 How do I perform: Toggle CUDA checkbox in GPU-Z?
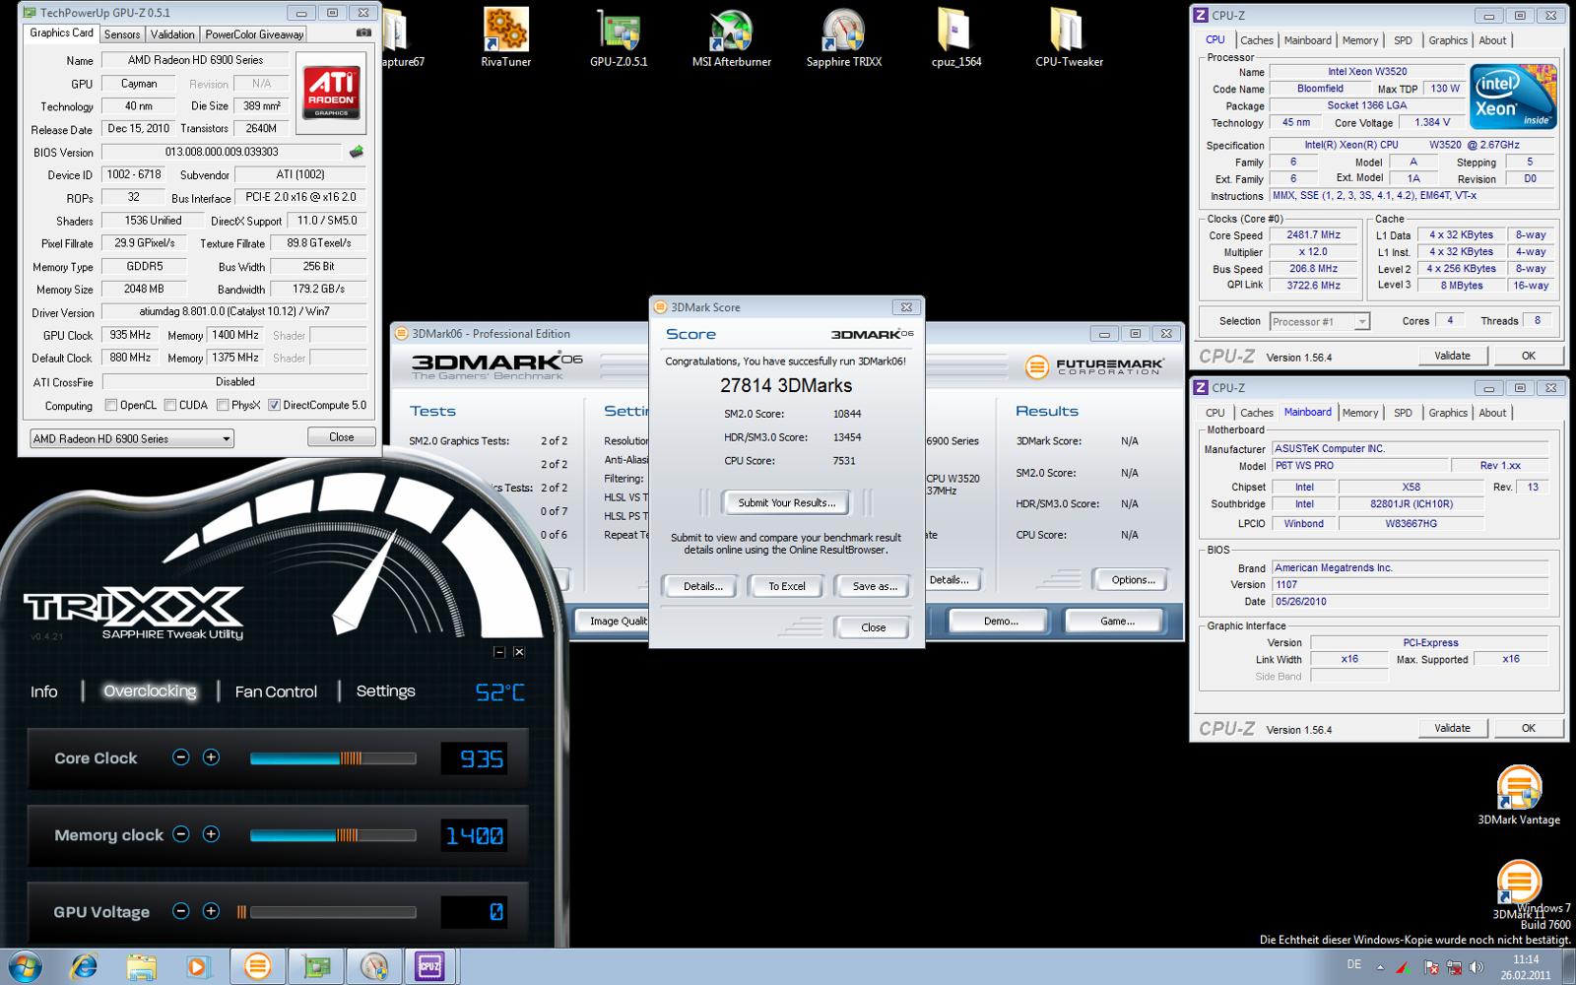tap(170, 405)
